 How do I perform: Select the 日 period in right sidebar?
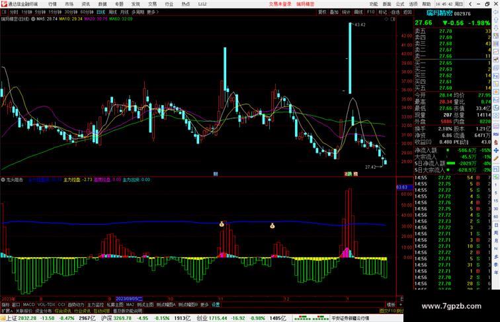pos(496,225)
